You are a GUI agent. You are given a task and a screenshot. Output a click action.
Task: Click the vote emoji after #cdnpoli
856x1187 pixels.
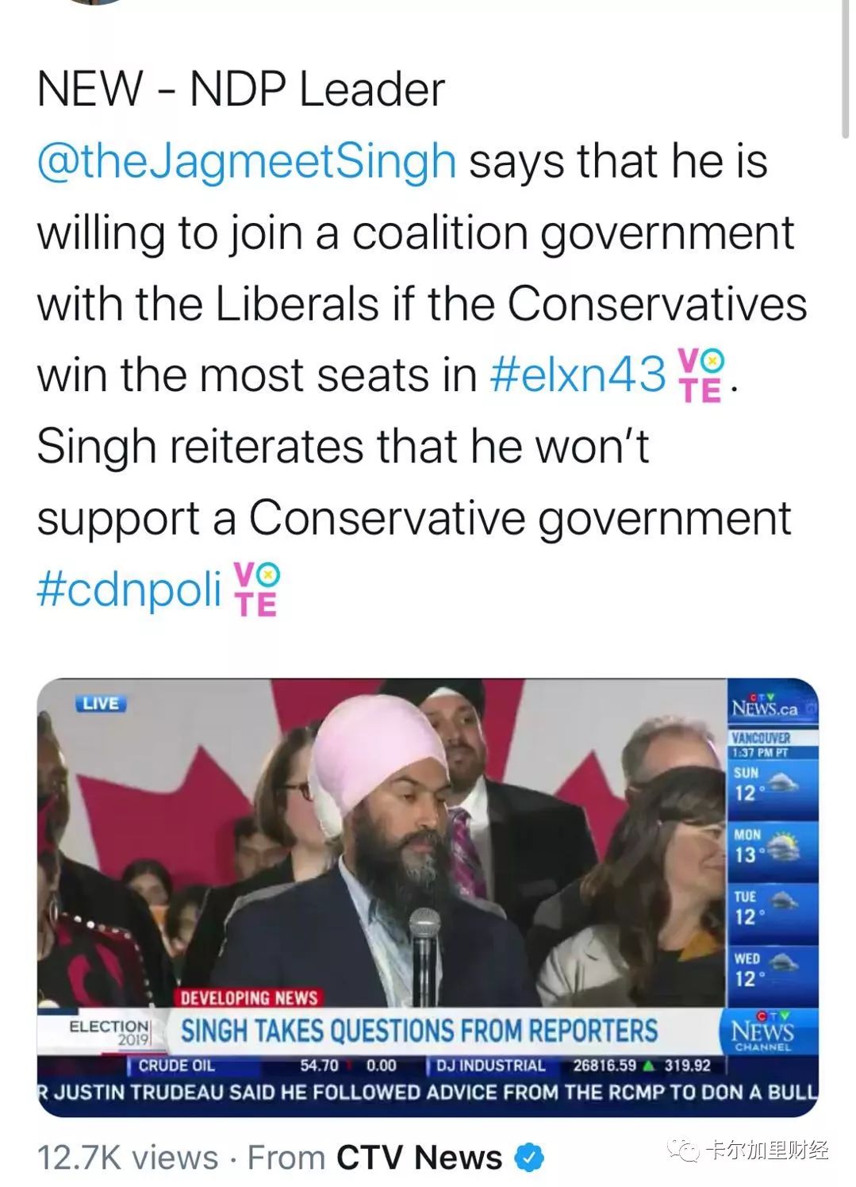[257, 589]
